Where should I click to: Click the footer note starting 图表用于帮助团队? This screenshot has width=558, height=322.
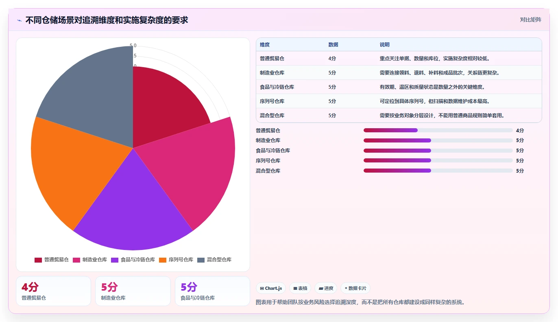click(360, 302)
